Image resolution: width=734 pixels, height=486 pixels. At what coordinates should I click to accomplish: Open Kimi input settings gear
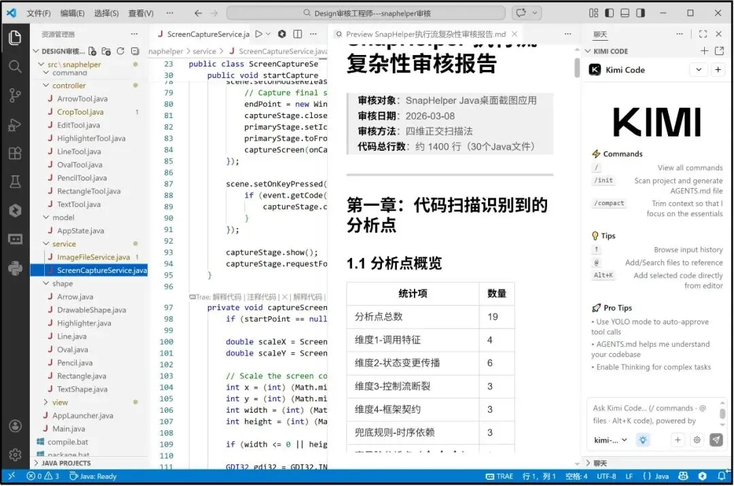tap(697, 440)
